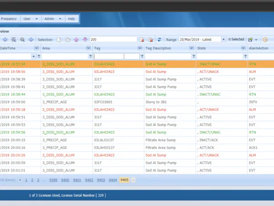Click the green 19:59:56 datetime cell
The width and height of the screenshot is (274, 206).
click(13, 132)
